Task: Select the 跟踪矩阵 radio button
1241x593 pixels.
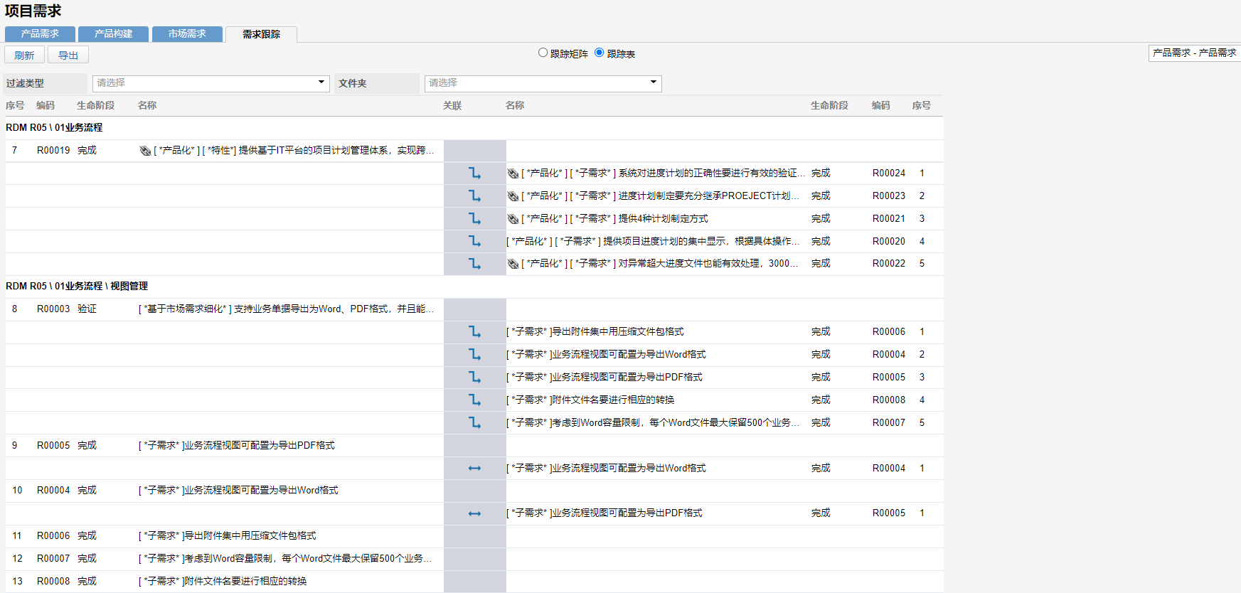Action: pos(543,53)
